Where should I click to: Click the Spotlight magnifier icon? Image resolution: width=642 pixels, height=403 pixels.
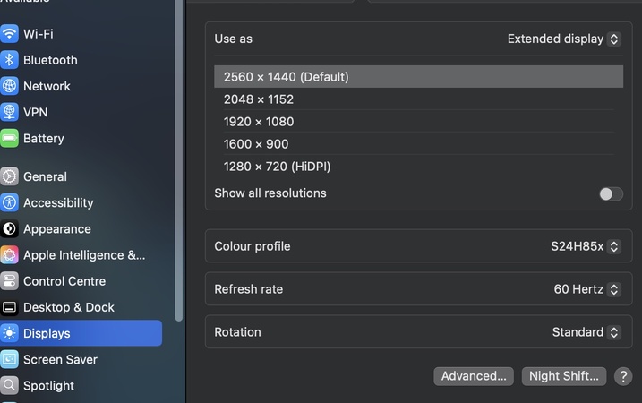9,386
